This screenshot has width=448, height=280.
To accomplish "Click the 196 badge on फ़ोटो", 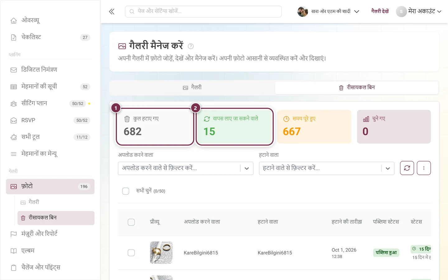I will (84, 187).
